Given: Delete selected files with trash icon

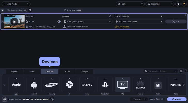Looking at the screenshot, I should pyautogui.click(x=30, y=10).
